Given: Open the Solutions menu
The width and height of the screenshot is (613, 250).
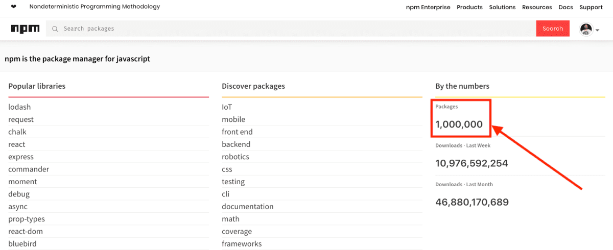Looking at the screenshot, I should 502,7.
